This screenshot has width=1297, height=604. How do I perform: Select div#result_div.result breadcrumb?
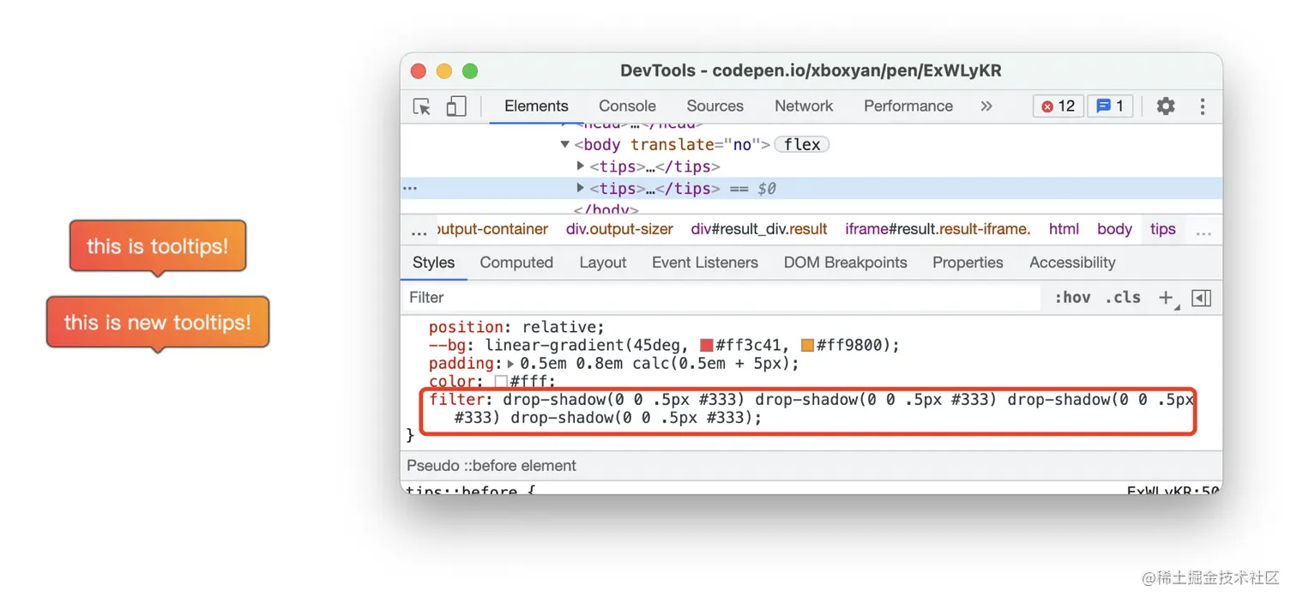click(x=759, y=229)
